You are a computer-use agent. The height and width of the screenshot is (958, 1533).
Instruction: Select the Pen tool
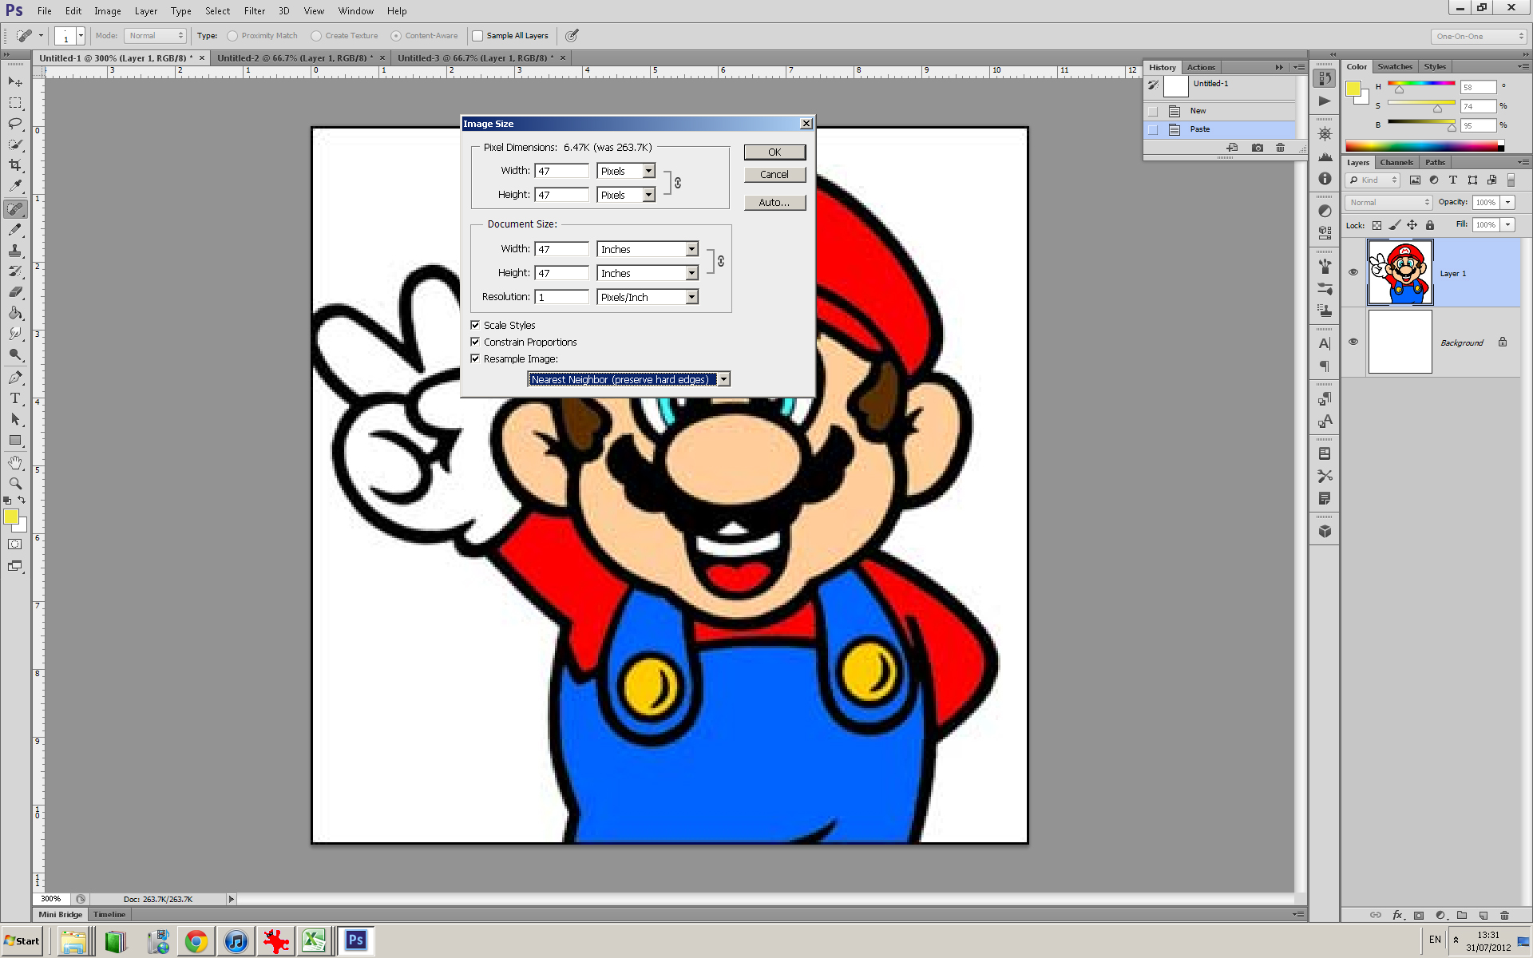(x=15, y=378)
